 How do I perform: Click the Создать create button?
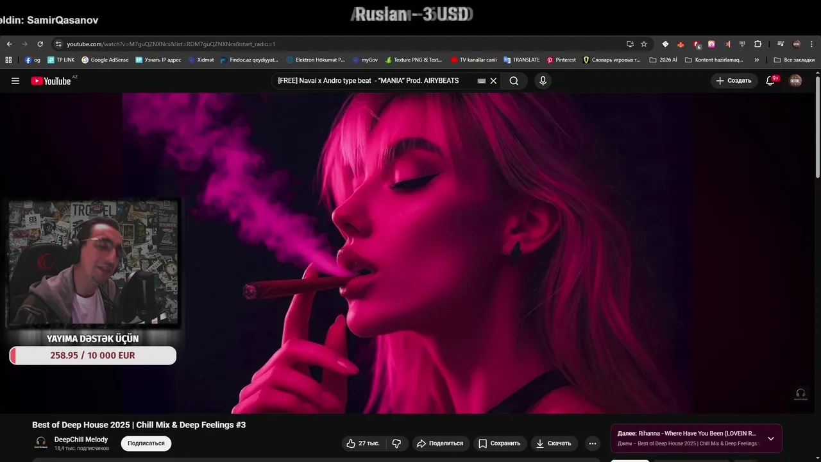pyautogui.click(x=734, y=81)
